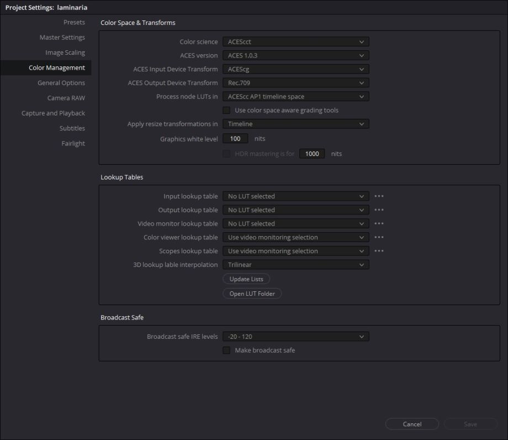508x440 pixels.
Task: Click the Graphics white level nits field
Action: pyautogui.click(x=235, y=139)
